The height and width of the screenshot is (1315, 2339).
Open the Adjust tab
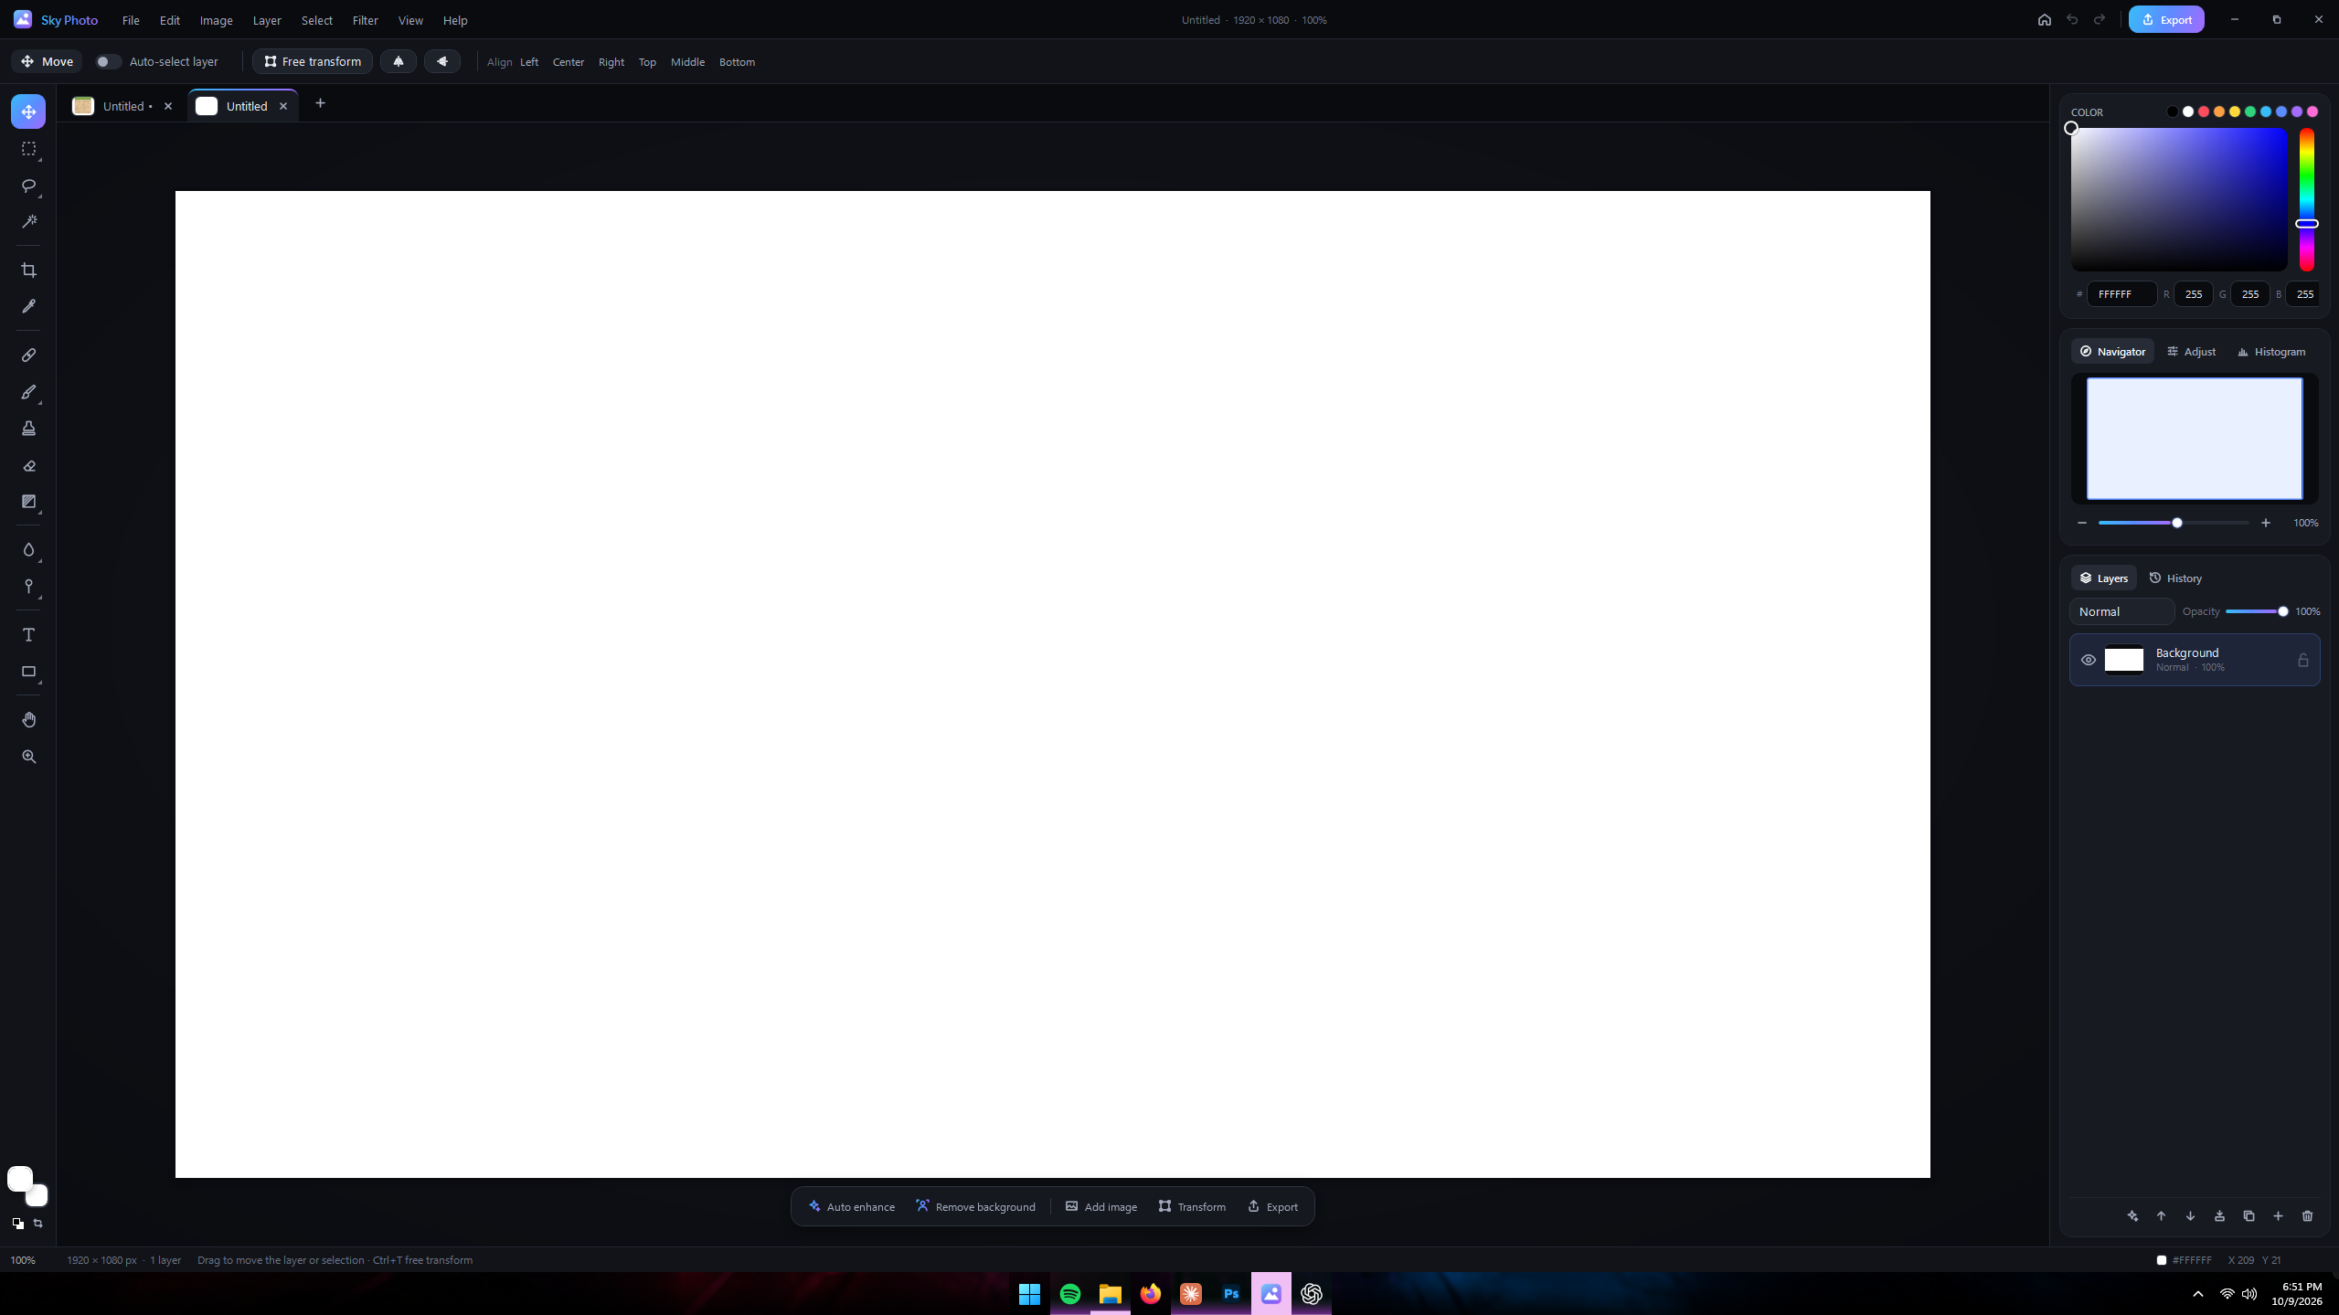point(2191,352)
